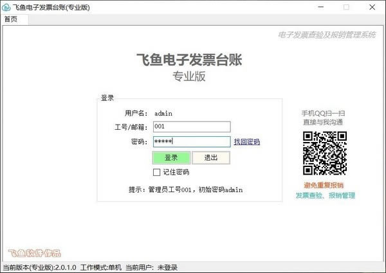The height and width of the screenshot is (273, 386).
Task: Minimize the window
Action: (x=317, y=7)
